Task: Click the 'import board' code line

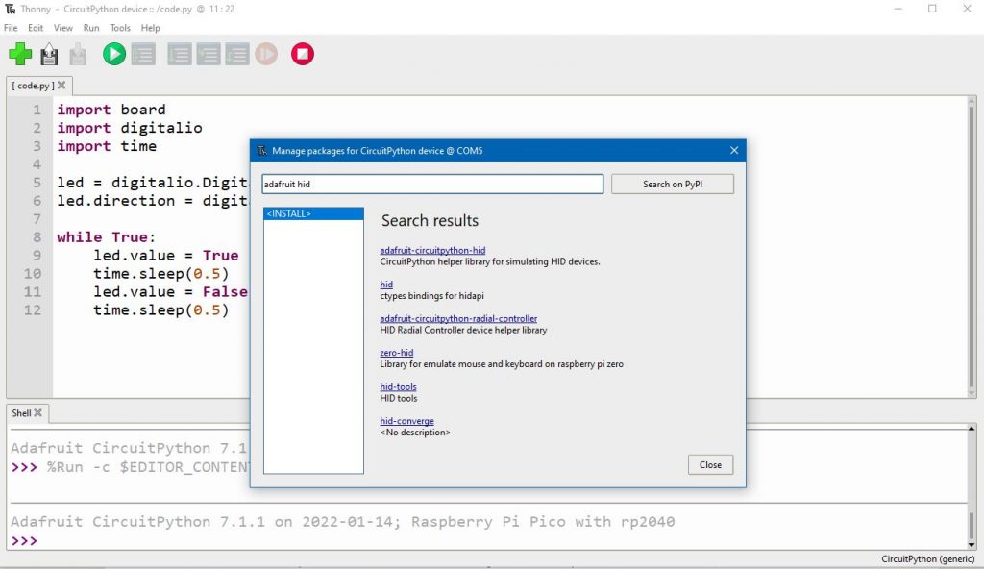Action: 111,110
